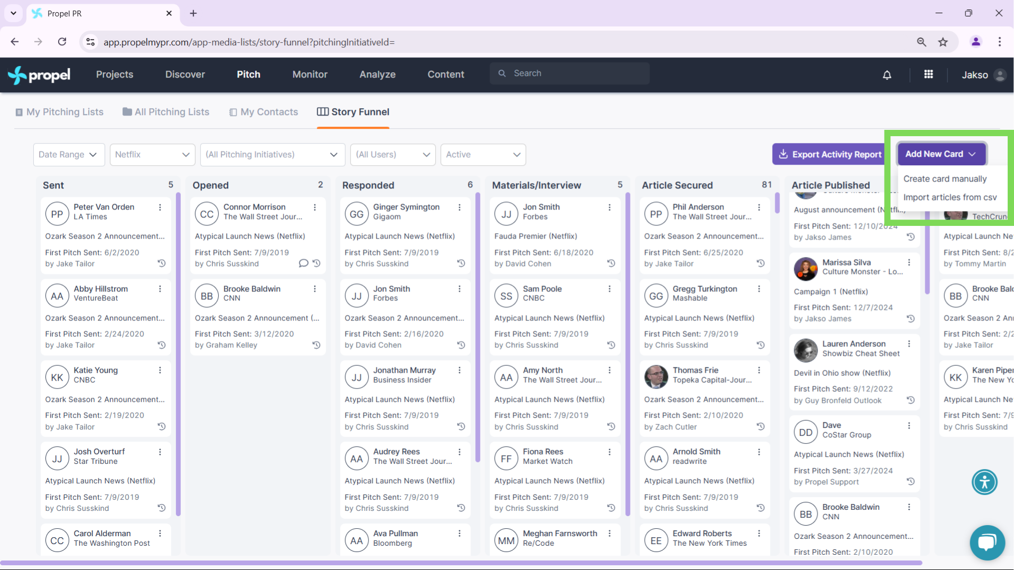The image size is (1014, 570).
Task: Open the All Pitching Initiatives dropdown
Action: pos(272,155)
